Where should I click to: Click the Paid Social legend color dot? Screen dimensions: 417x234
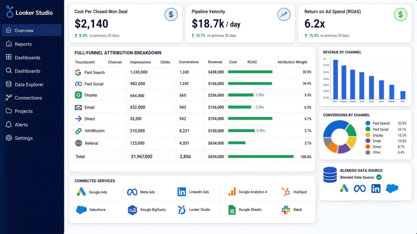[x=368, y=129]
